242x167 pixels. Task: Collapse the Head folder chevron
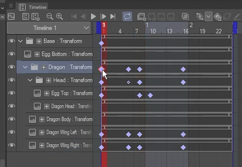[x=30, y=80]
